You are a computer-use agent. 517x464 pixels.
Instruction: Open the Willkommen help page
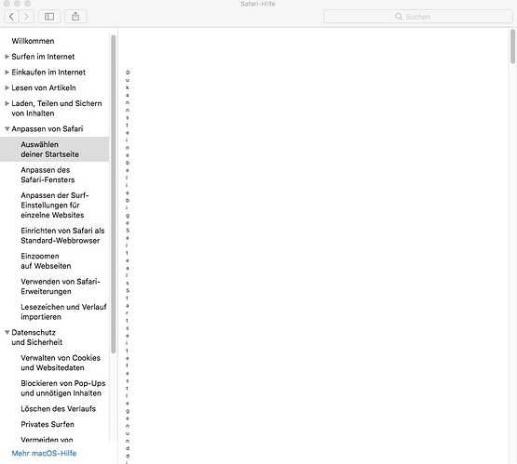33,41
